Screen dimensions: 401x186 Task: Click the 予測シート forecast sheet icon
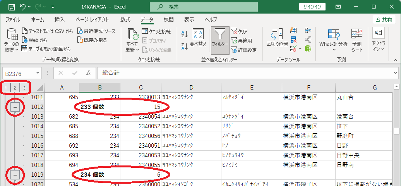(x=357, y=40)
